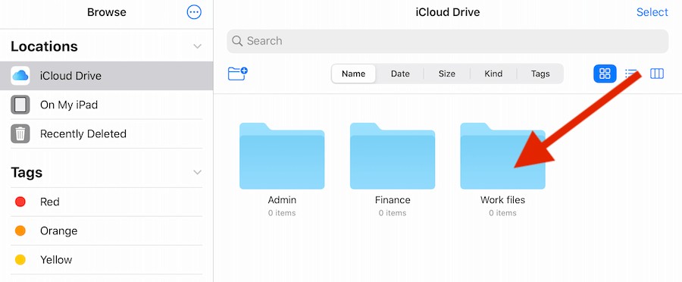Select the Yellow tag dot
The width and height of the screenshot is (682, 282).
coord(20,260)
